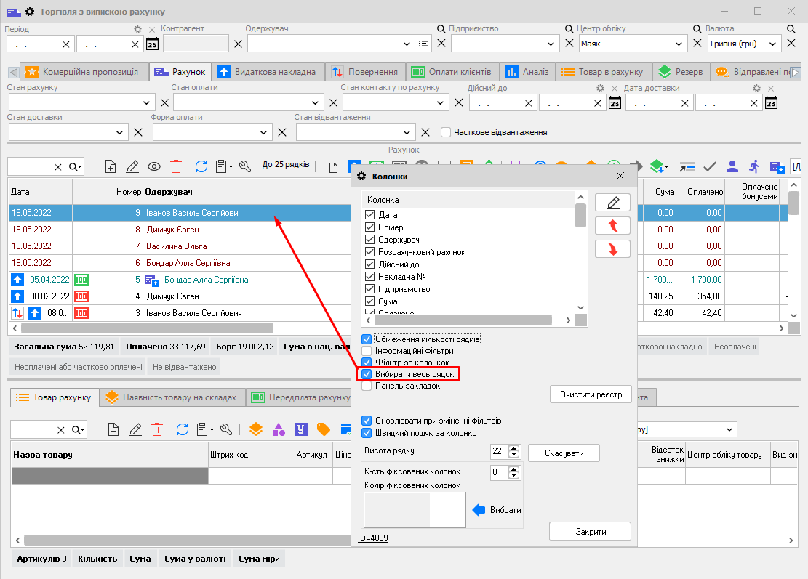
Task: Toggle the Вибирати весь рядок checkbox
Action: tap(367, 374)
